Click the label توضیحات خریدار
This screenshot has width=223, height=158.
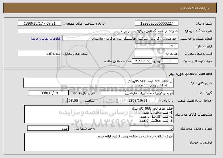tap(200, 142)
